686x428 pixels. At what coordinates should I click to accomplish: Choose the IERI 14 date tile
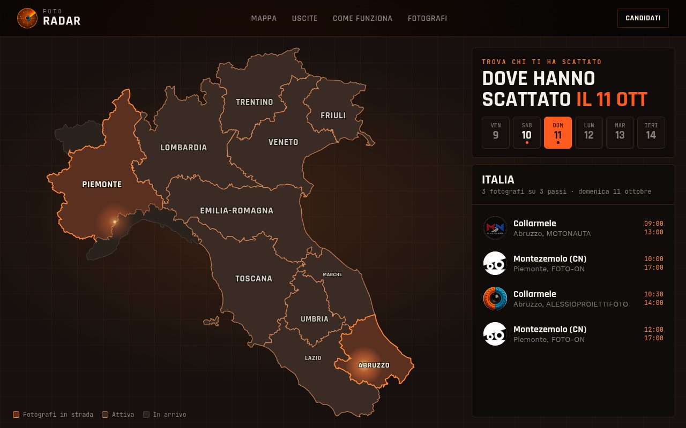tap(651, 133)
